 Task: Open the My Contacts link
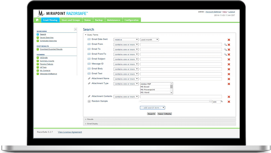45,70
